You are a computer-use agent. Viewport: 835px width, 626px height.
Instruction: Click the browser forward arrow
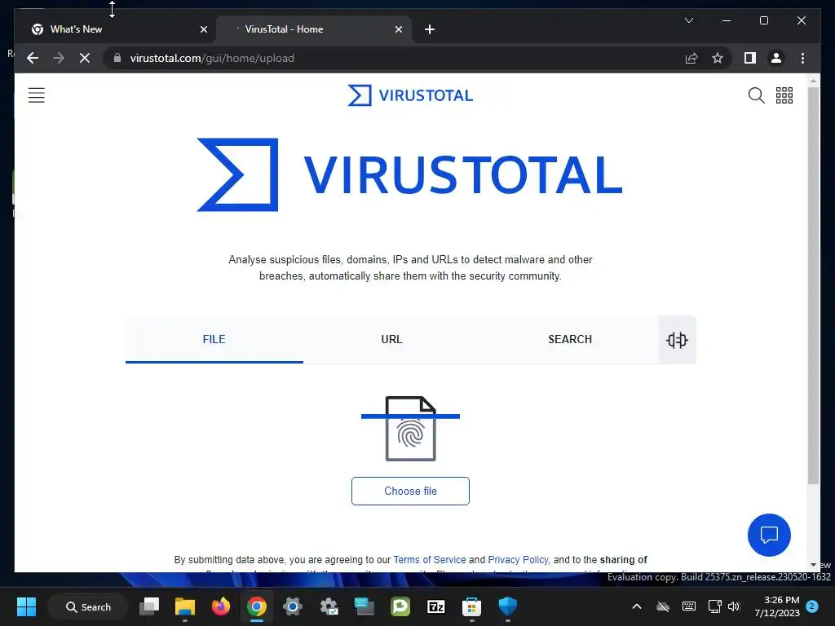[59, 58]
